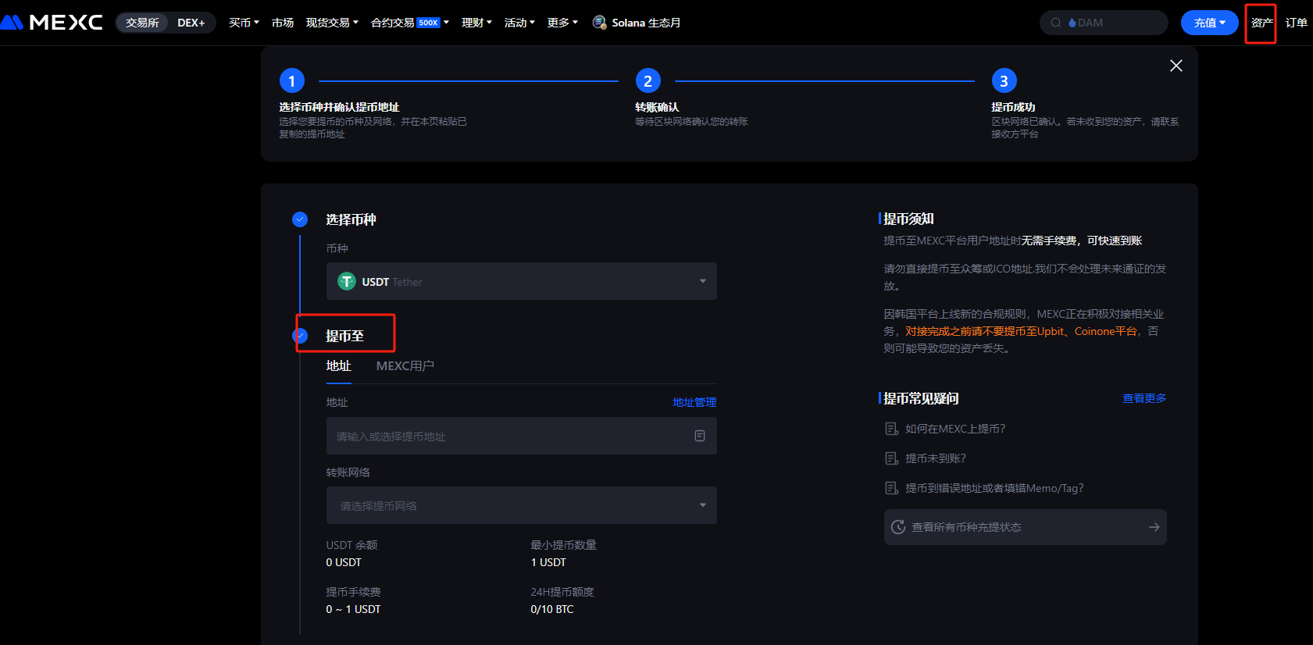Switch to 交易所 mode

[x=142, y=23]
